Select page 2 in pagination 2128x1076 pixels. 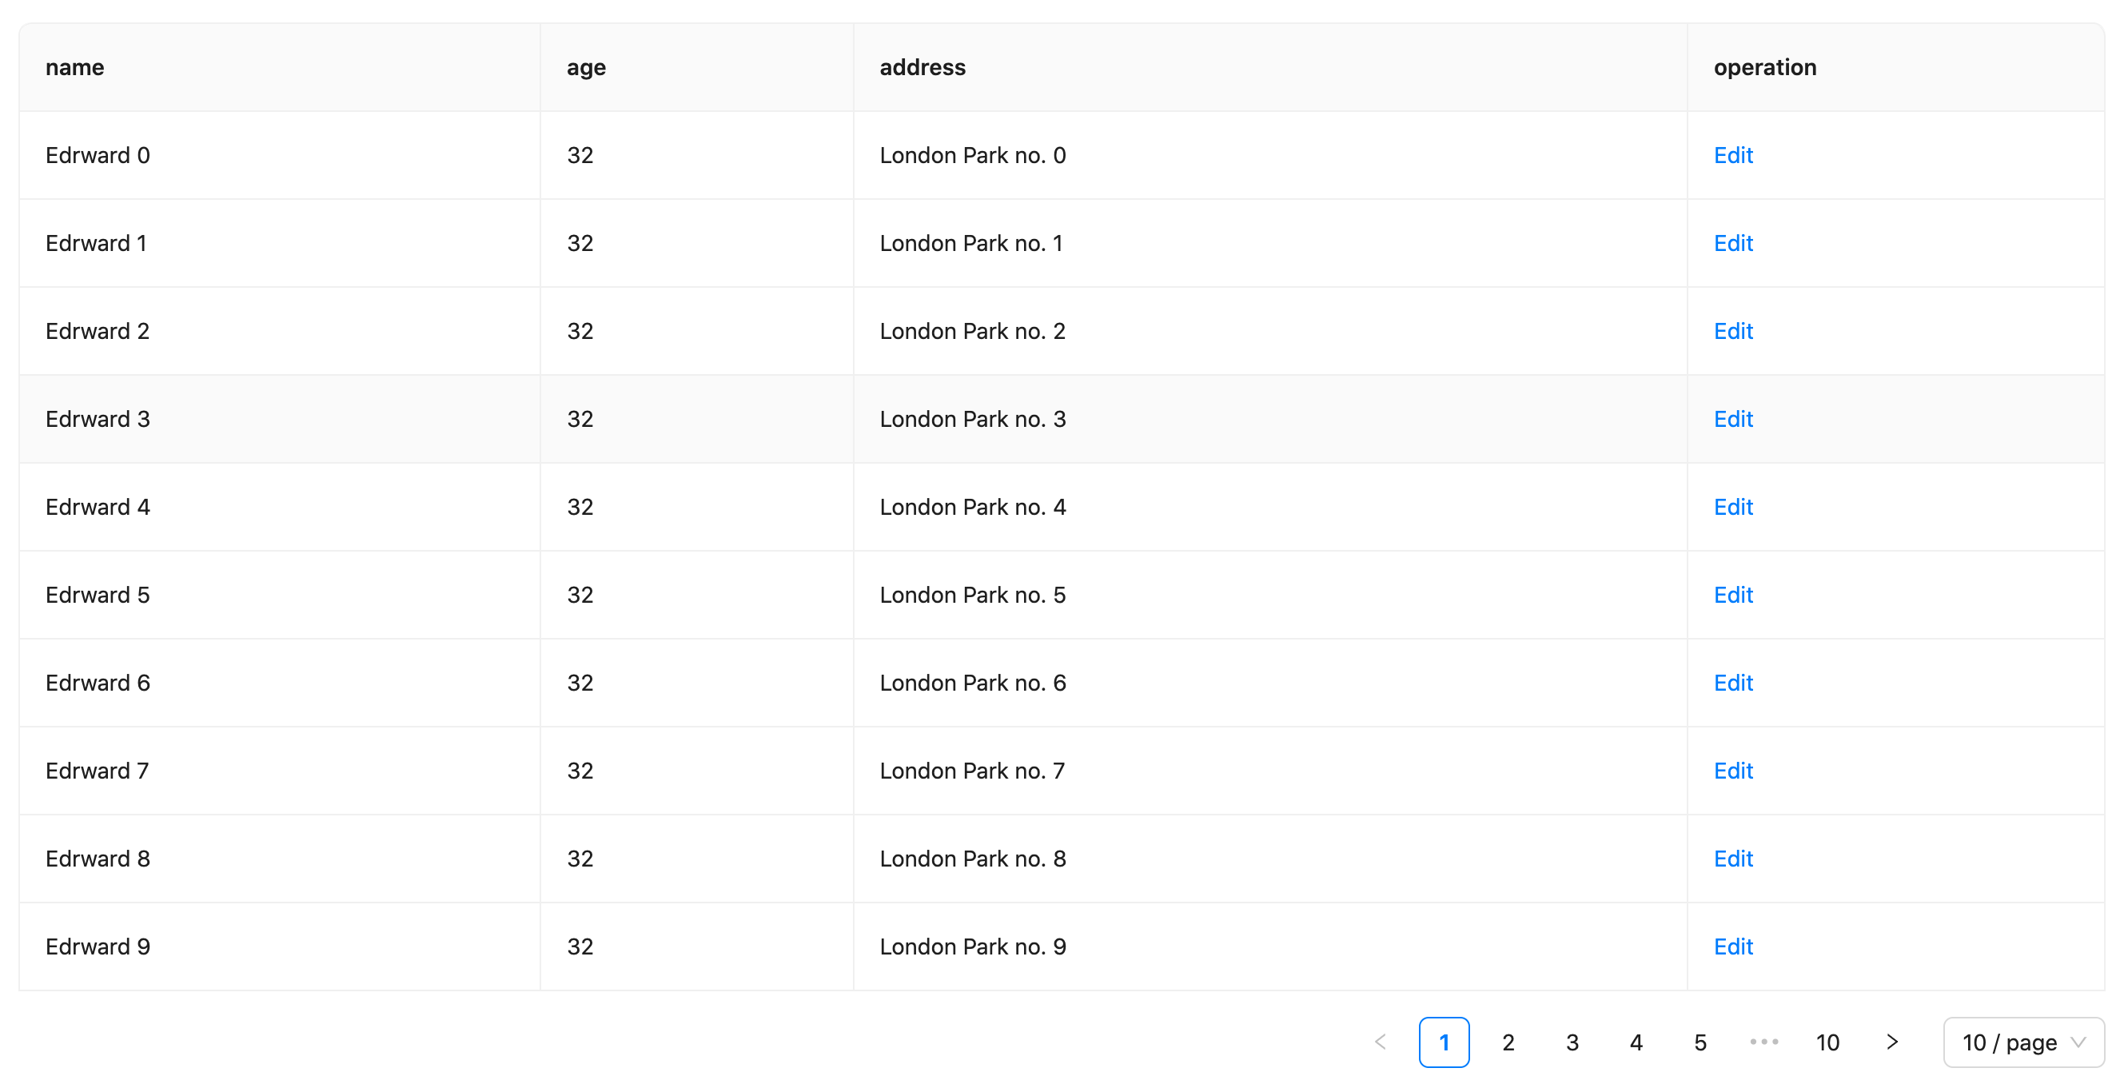coord(1508,1042)
